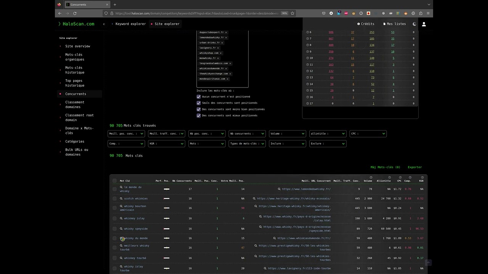488x274 pixels.
Task: Click the Exporter button
Action: 415,167
